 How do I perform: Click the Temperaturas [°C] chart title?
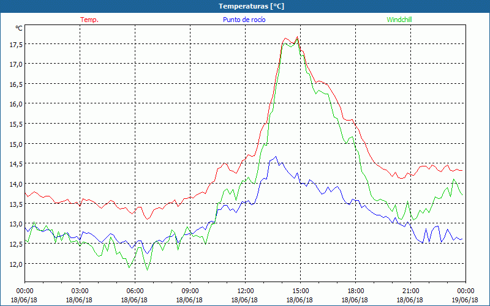coord(251,6)
